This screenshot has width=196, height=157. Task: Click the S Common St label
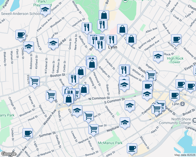tap(115, 101)
